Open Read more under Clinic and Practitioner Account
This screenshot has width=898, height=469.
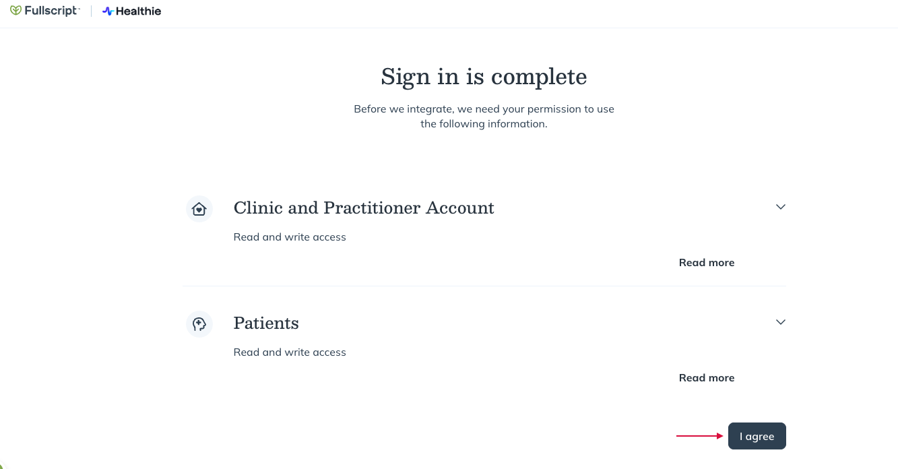pyautogui.click(x=706, y=263)
